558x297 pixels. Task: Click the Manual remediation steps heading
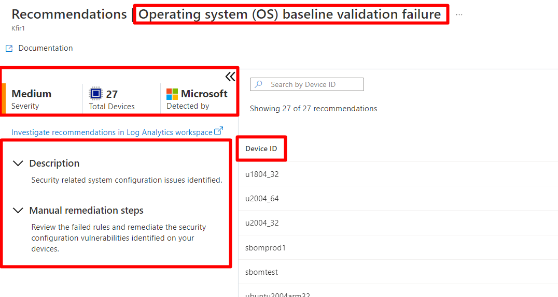coord(86,210)
